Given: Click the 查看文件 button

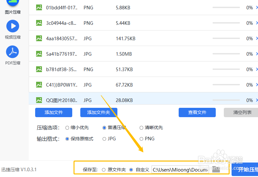Looking at the screenshot, I should tap(197, 112).
